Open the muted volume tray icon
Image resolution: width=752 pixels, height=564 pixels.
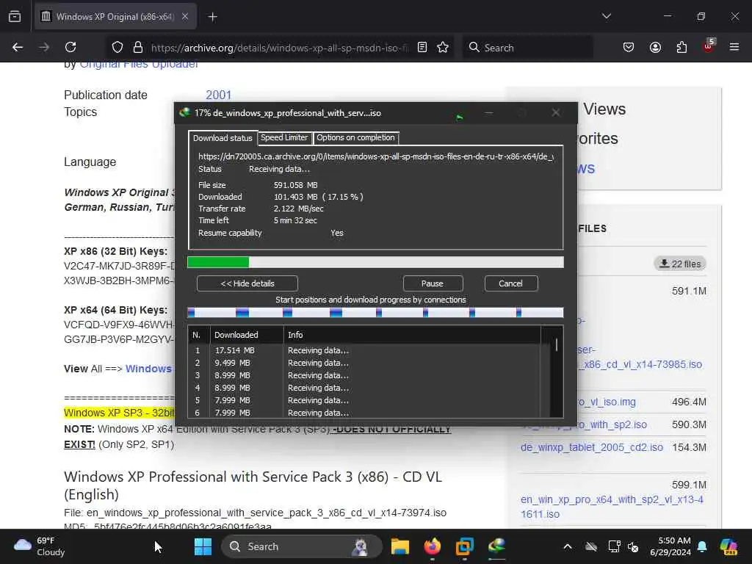tap(633, 546)
